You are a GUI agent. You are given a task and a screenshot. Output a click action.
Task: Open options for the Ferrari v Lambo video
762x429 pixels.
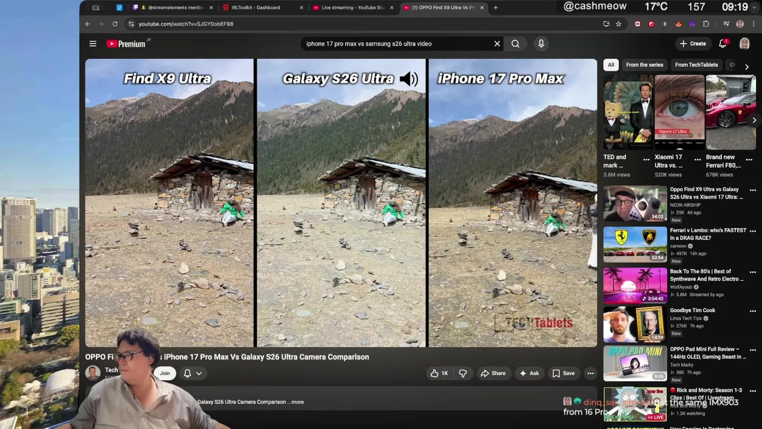(752, 231)
